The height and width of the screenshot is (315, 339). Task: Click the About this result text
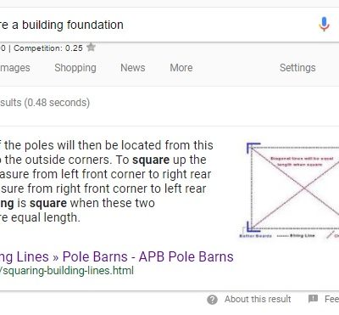[x=258, y=299]
